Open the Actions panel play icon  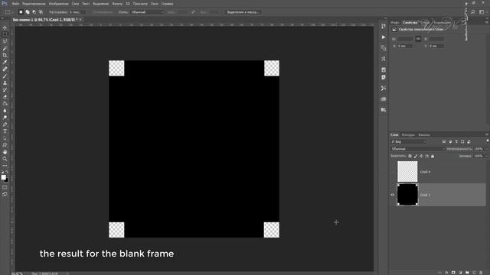384,37
